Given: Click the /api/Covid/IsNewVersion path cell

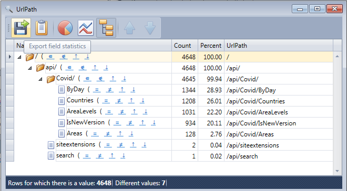Looking at the screenshot, I should [x=279, y=123].
